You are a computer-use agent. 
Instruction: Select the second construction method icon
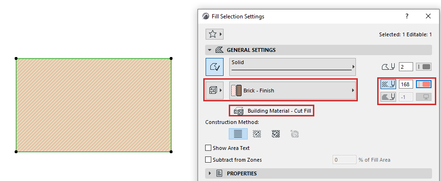tap(257, 134)
